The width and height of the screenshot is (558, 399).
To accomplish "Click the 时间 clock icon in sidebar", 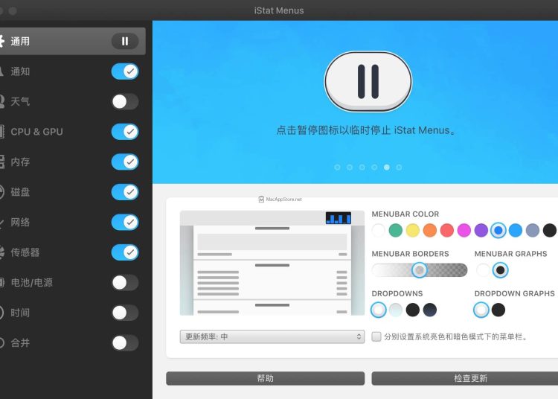I will coord(2,313).
